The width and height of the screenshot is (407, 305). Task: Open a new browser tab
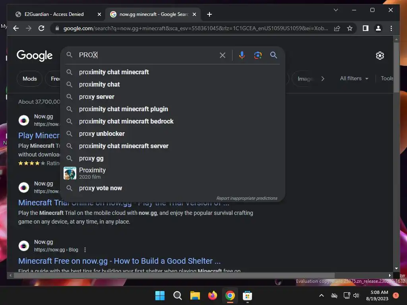pyautogui.click(x=209, y=14)
